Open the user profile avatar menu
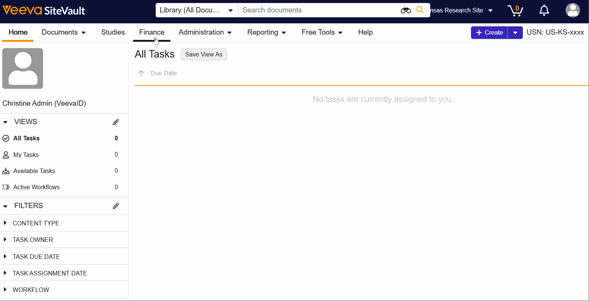This screenshot has width=589, height=301. tap(572, 10)
